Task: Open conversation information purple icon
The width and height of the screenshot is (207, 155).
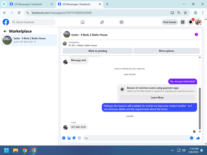Action: (196, 34)
